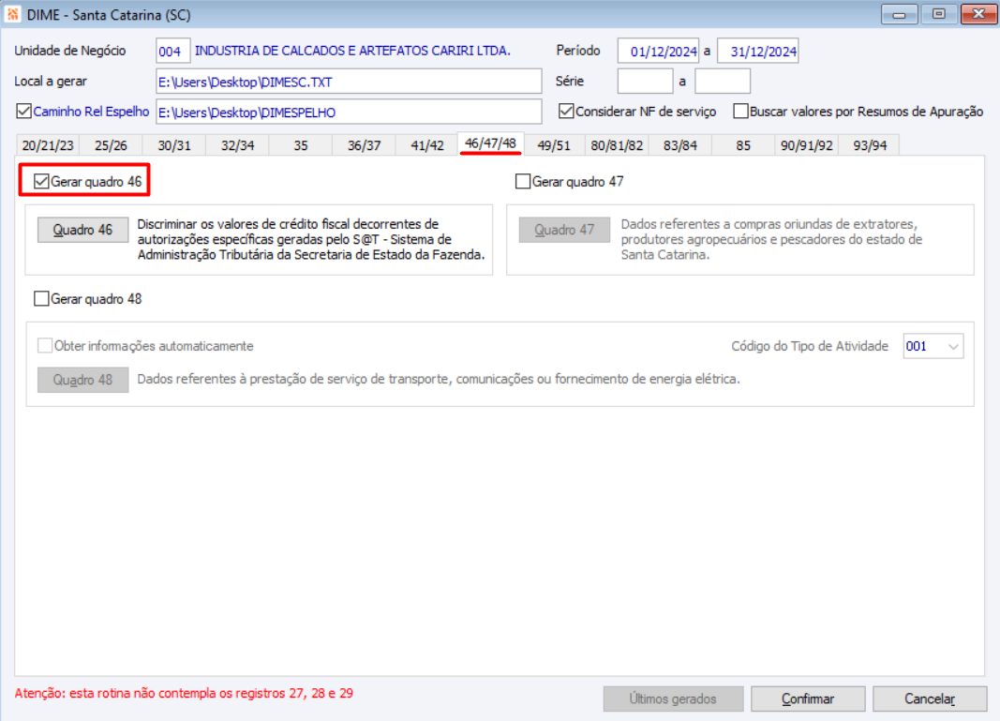Switch to the 41/42 tab
The width and height of the screenshot is (1000, 721).
pos(426,145)
